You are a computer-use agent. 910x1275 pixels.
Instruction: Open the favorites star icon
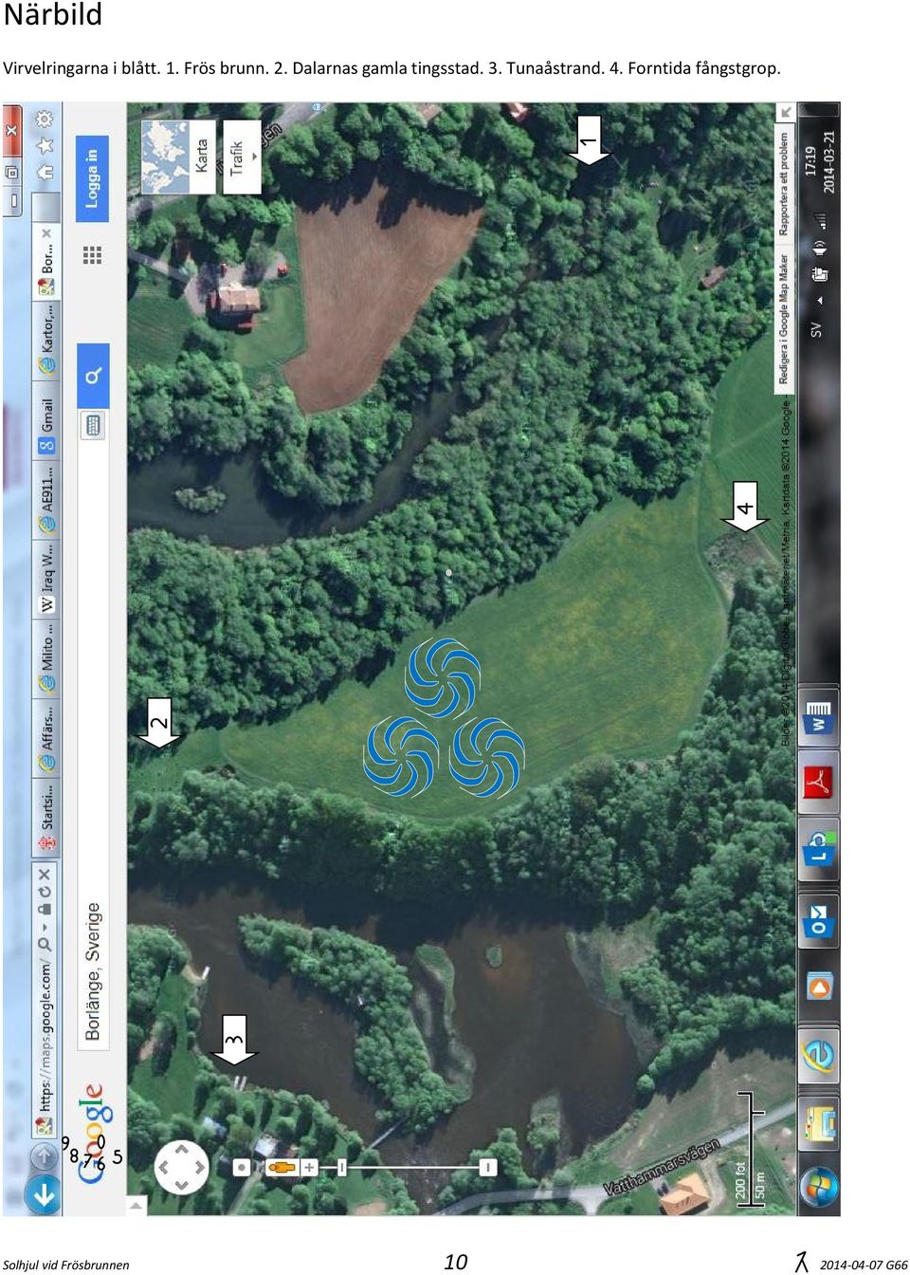pos(45,146)
